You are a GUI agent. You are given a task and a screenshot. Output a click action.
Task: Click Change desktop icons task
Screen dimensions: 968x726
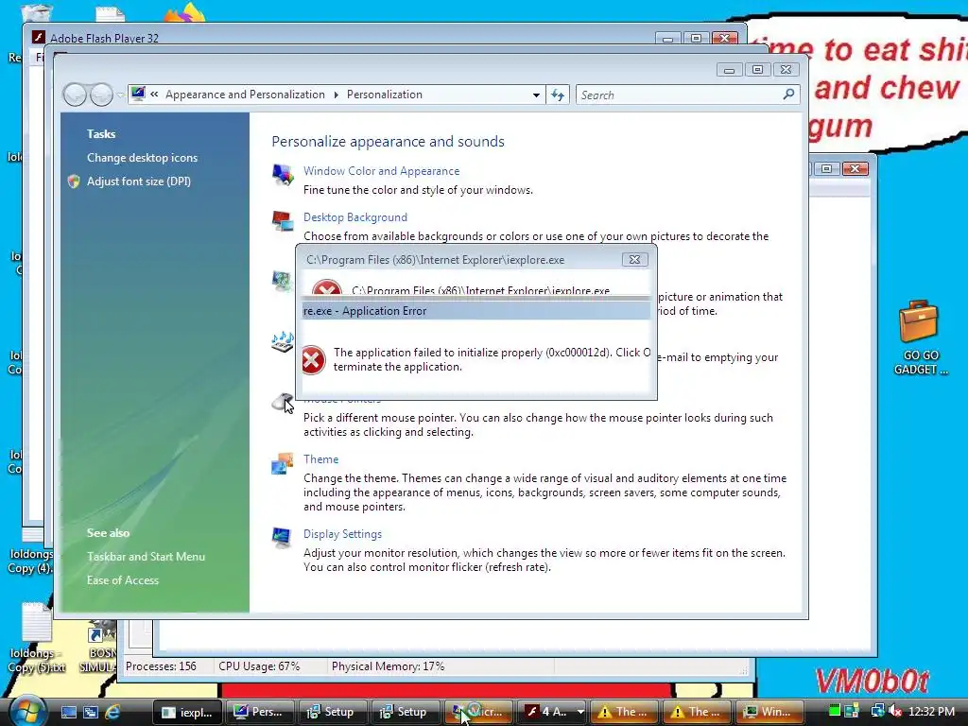[x=142, y=158]
